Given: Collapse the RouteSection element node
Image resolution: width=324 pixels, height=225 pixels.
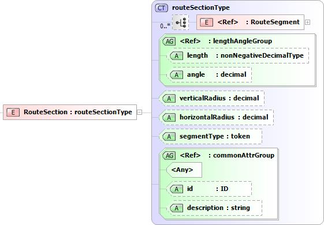Looking at the screenshot, I should [140, 112].
